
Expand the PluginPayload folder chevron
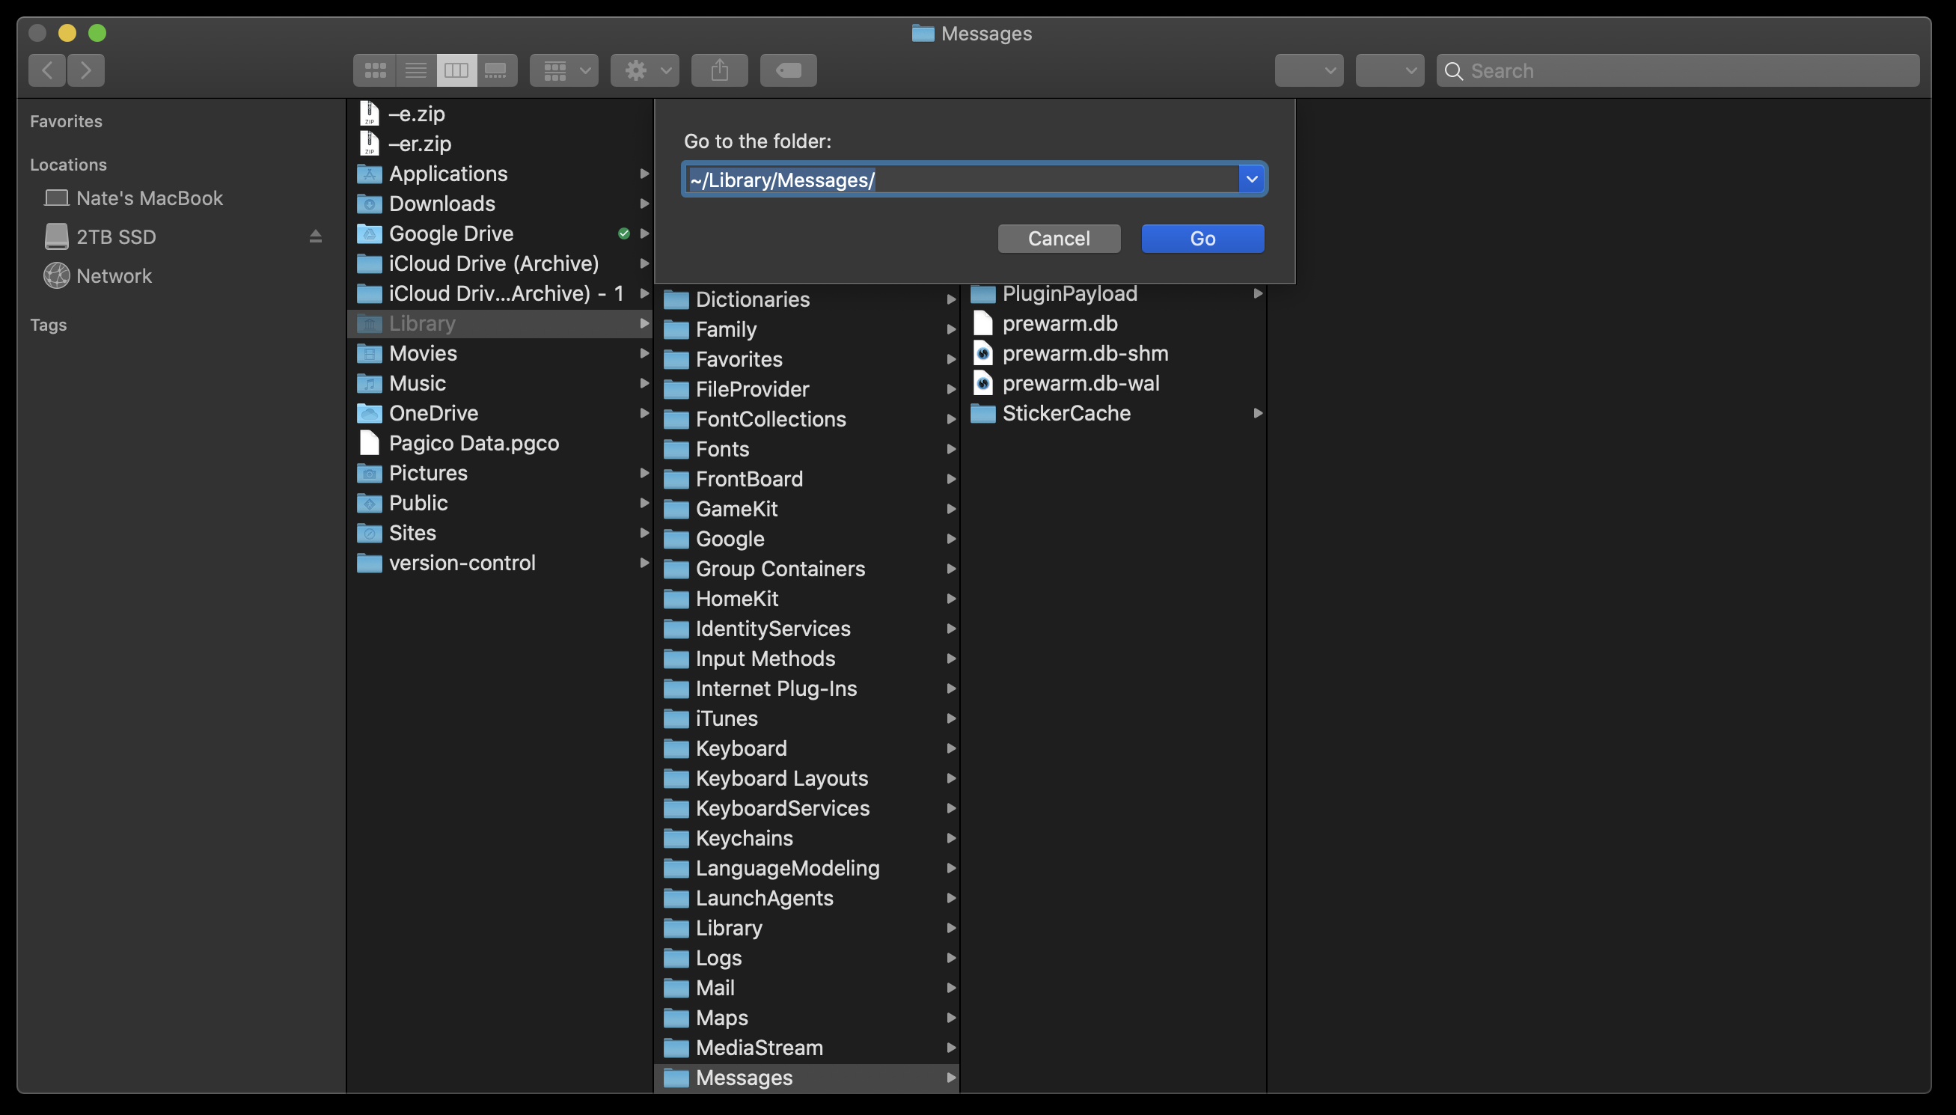1256,293
